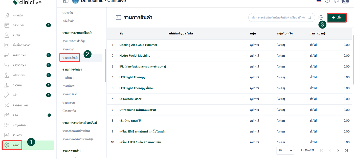
Task: Click the lab (แล็บ) test tube icon
Action: tap(7, 95)
